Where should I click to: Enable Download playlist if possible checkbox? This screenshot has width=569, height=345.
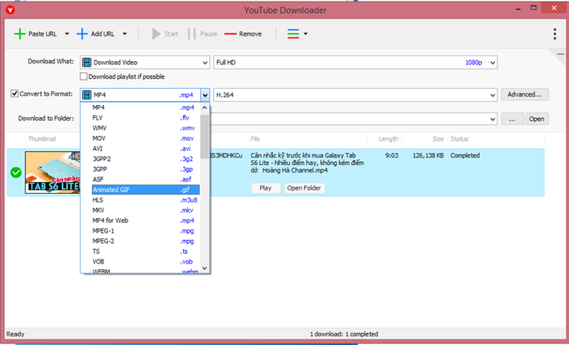[x=84, y=76]
